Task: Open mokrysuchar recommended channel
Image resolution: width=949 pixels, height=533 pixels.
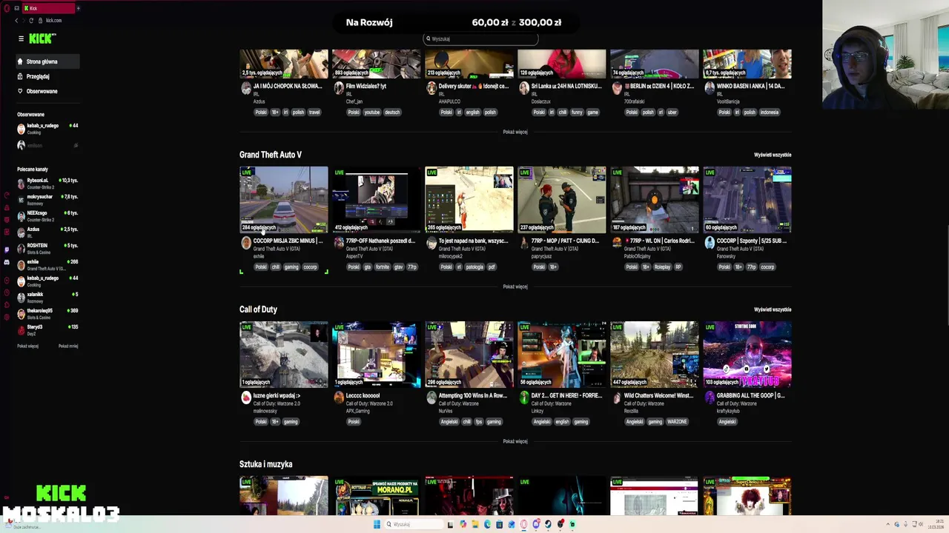Action: tap(47, 199)
